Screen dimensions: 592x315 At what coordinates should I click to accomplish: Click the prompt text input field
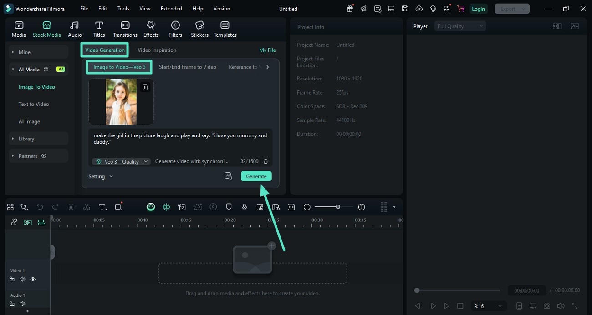point(180,142)
